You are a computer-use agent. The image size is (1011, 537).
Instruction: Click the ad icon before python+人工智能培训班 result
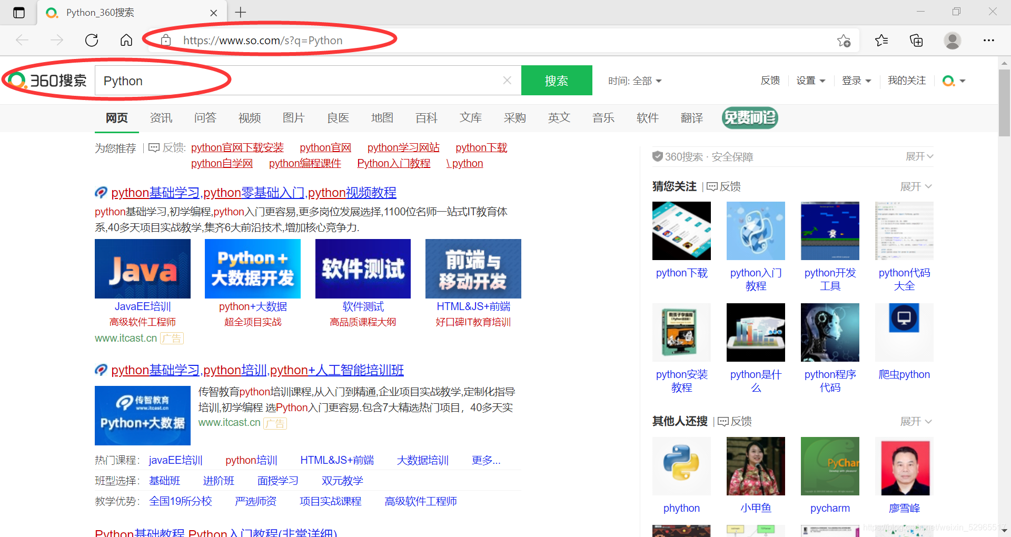[101, 370]
